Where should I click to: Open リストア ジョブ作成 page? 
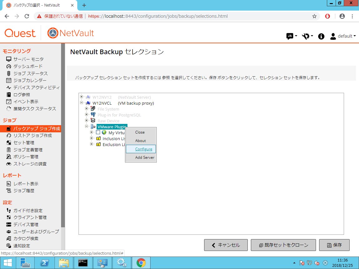pyautogui.click(x=32, y=135)
